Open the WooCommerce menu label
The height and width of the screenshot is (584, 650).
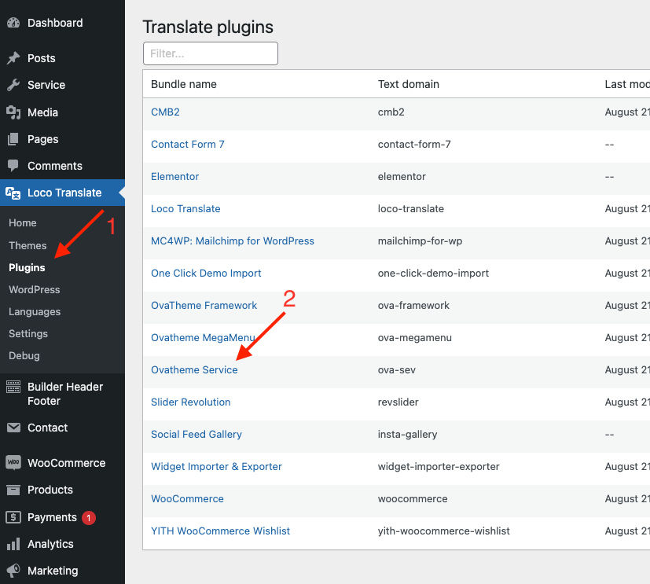point(67,463)
